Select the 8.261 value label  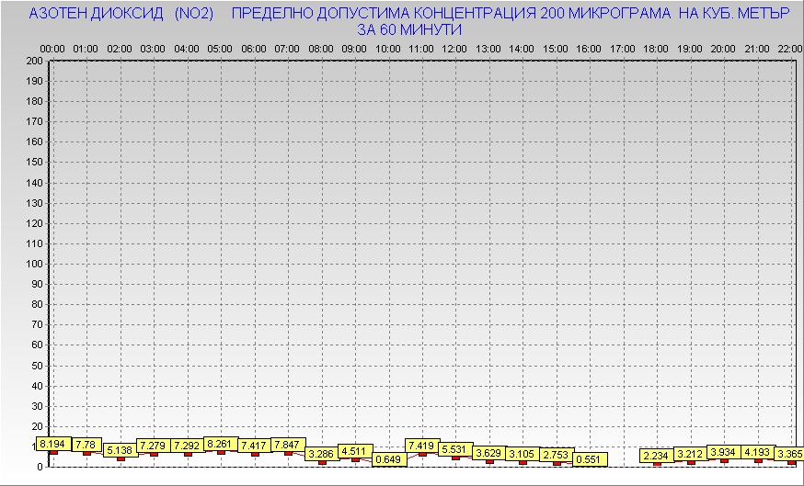pos(221,444)
